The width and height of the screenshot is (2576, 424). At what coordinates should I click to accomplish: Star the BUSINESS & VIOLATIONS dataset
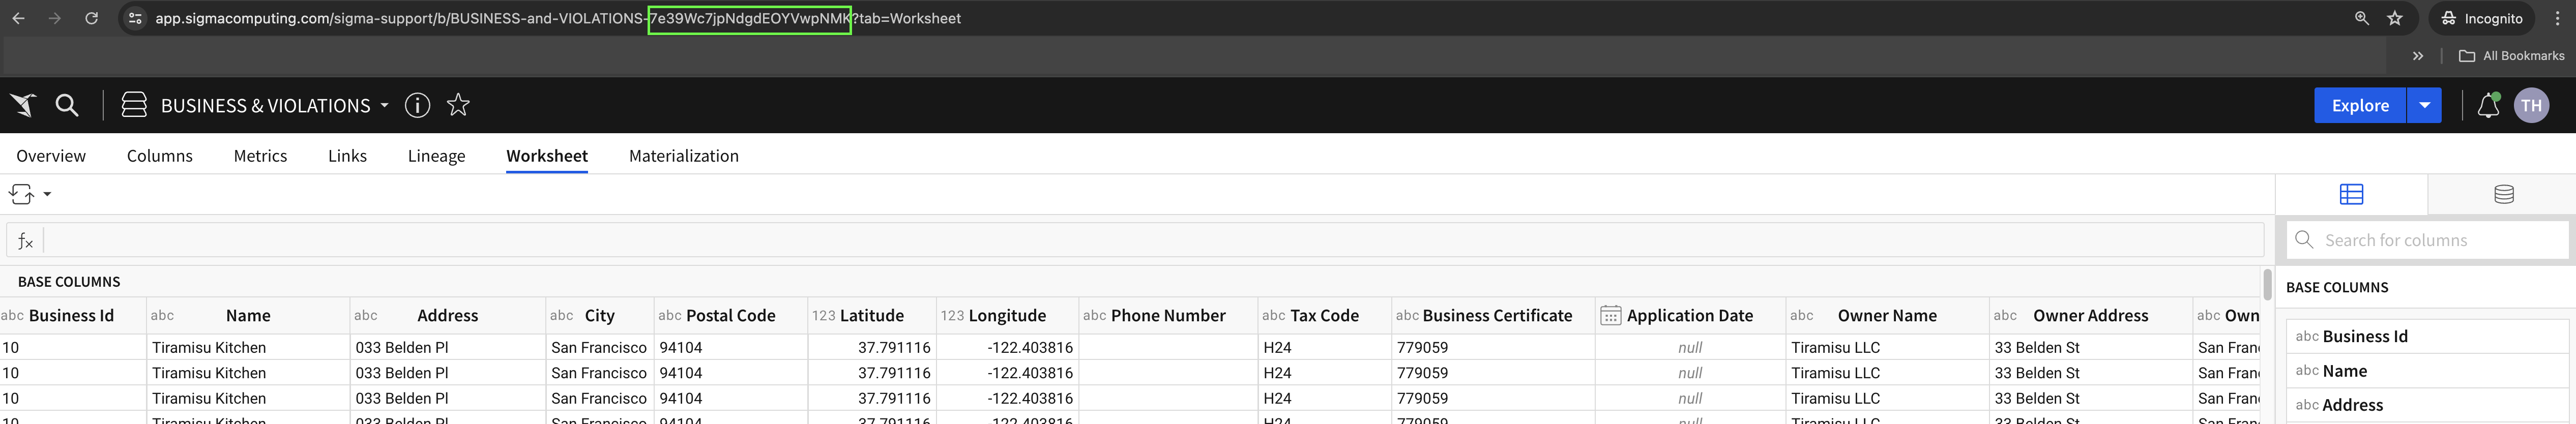point(457,105)
